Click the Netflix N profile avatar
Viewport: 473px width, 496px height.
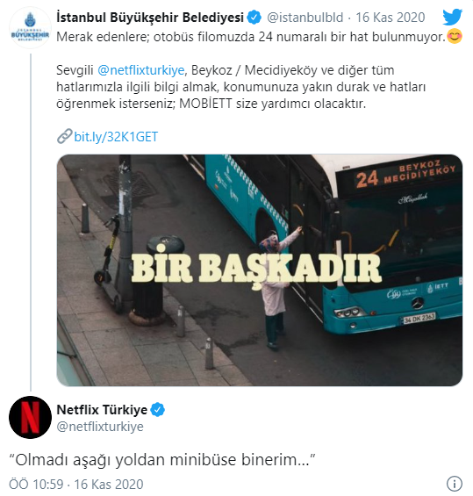click(30, 417)
